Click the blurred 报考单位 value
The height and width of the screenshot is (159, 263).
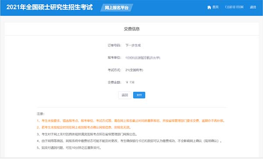point(143,58)
